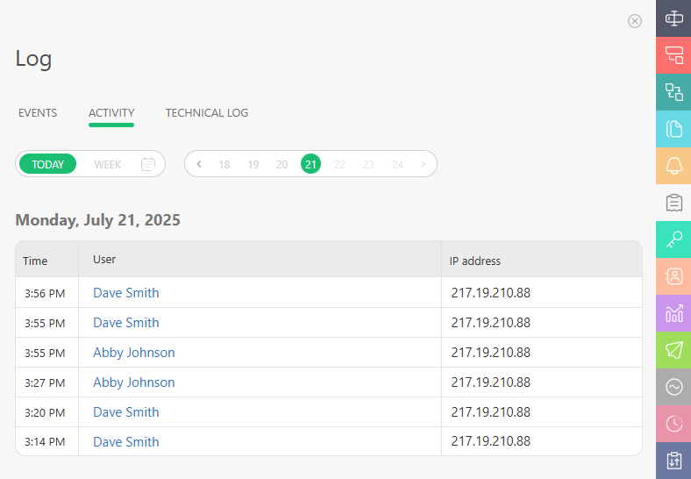
Task: Open Dave Smith link at 3:56 PM
Action: [126, 293]
